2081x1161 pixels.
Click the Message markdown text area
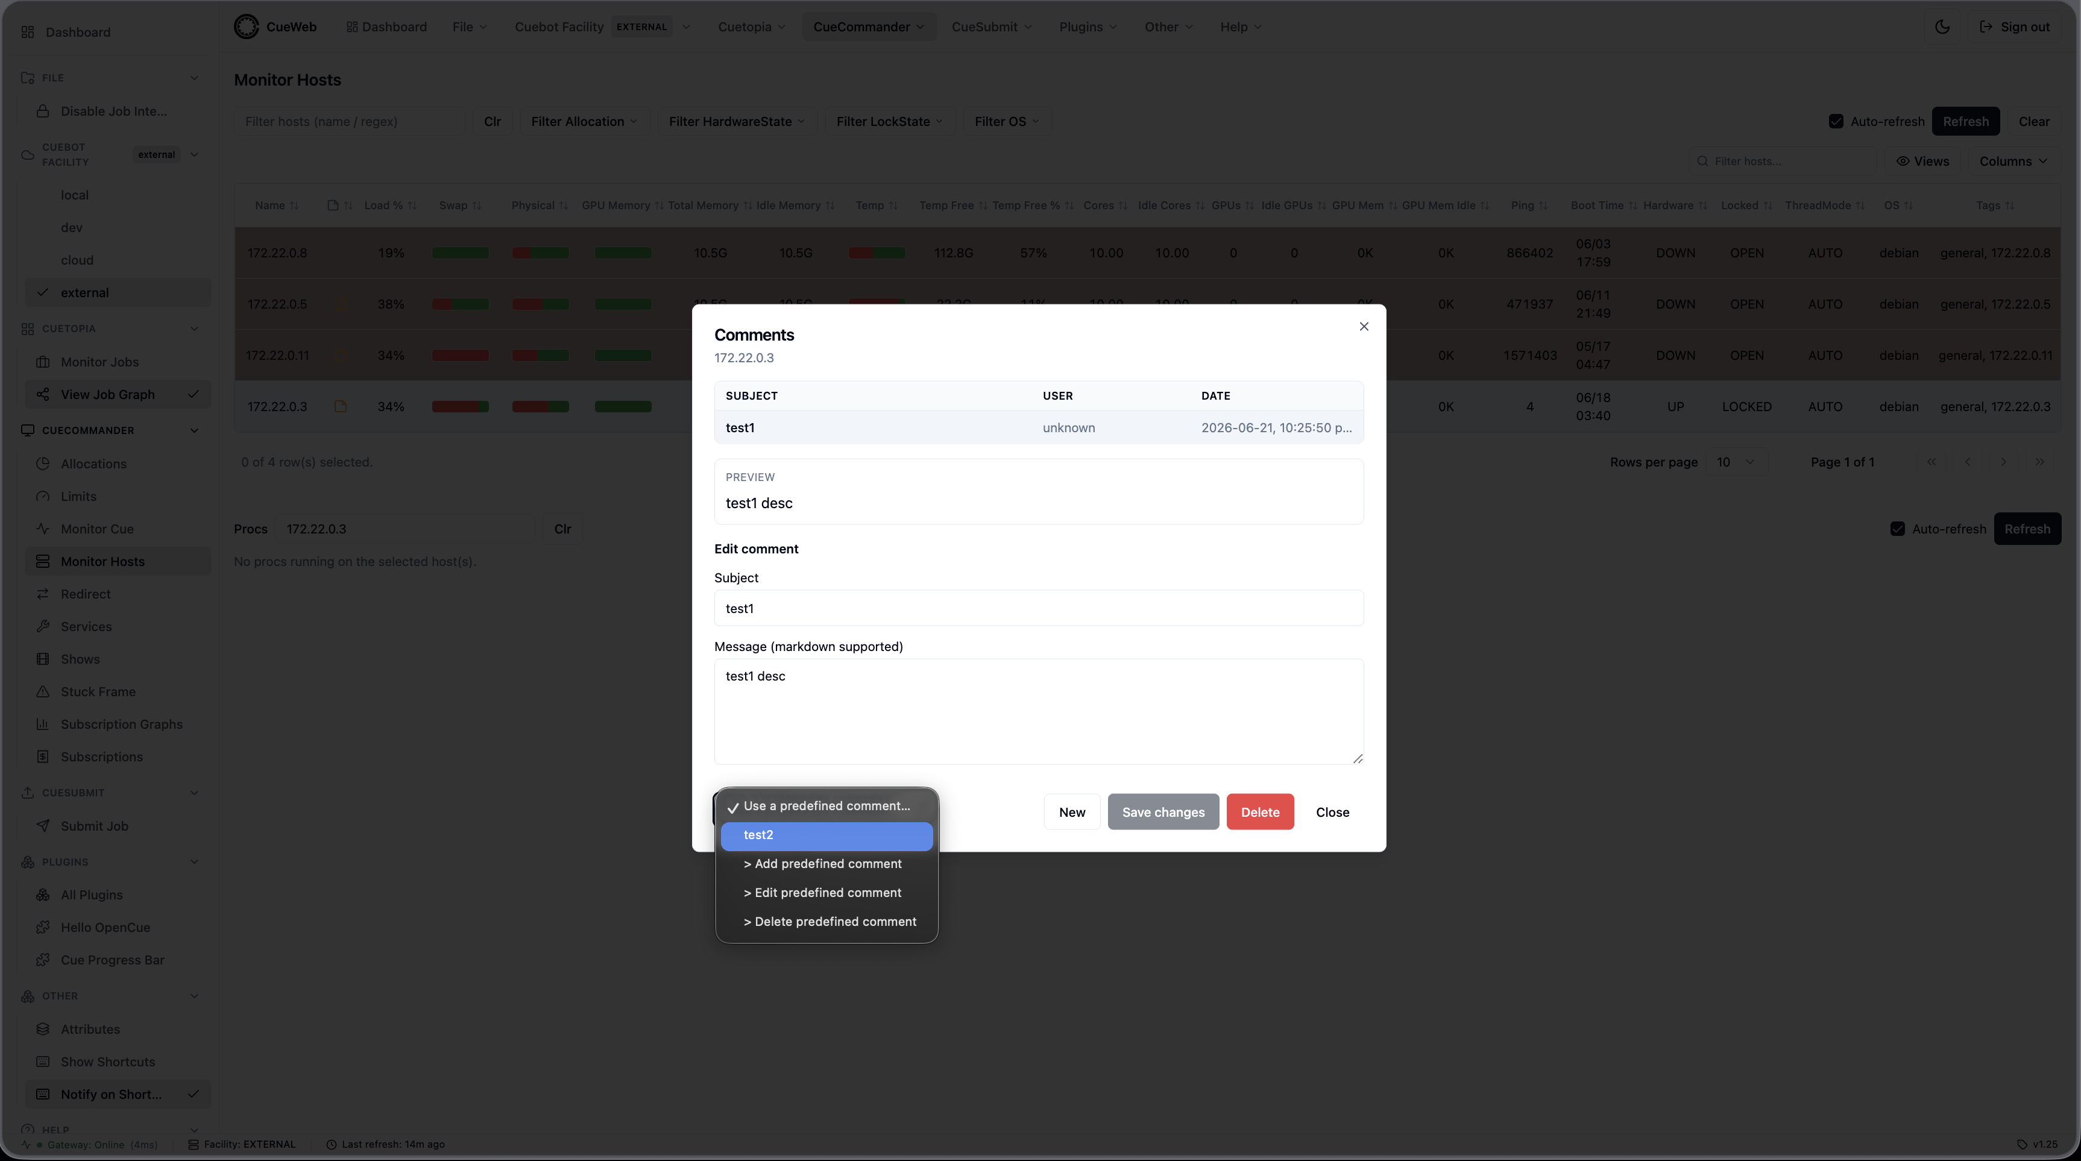[1039, 711]
